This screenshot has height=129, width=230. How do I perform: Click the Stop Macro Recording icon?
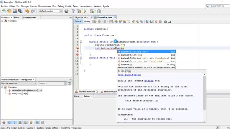click(160, 21)
